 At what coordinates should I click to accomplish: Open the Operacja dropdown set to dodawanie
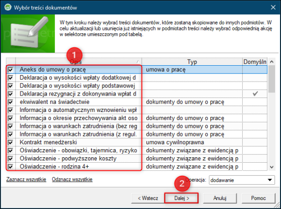coord(242,180)
